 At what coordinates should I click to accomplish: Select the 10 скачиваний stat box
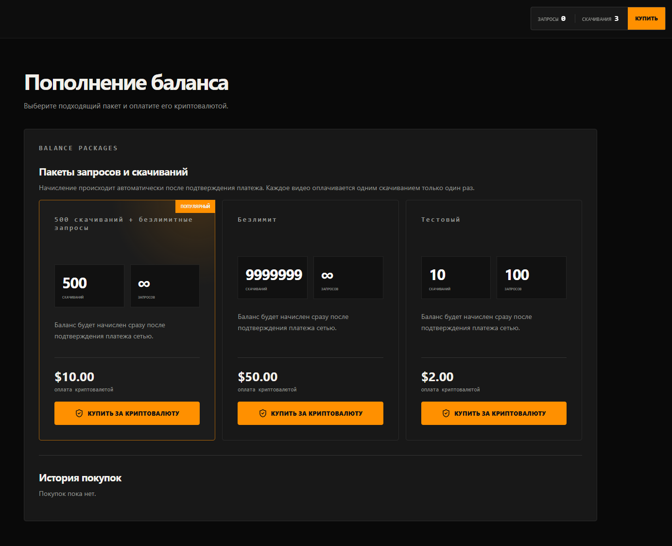(456, 278)
